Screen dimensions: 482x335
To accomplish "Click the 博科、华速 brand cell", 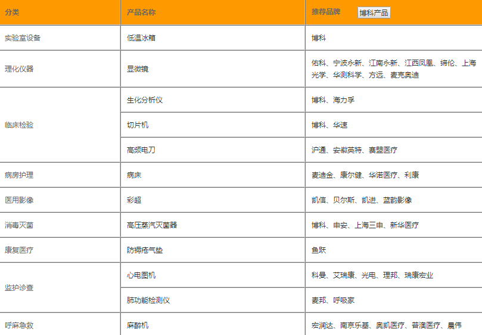I will pos(394,125).
